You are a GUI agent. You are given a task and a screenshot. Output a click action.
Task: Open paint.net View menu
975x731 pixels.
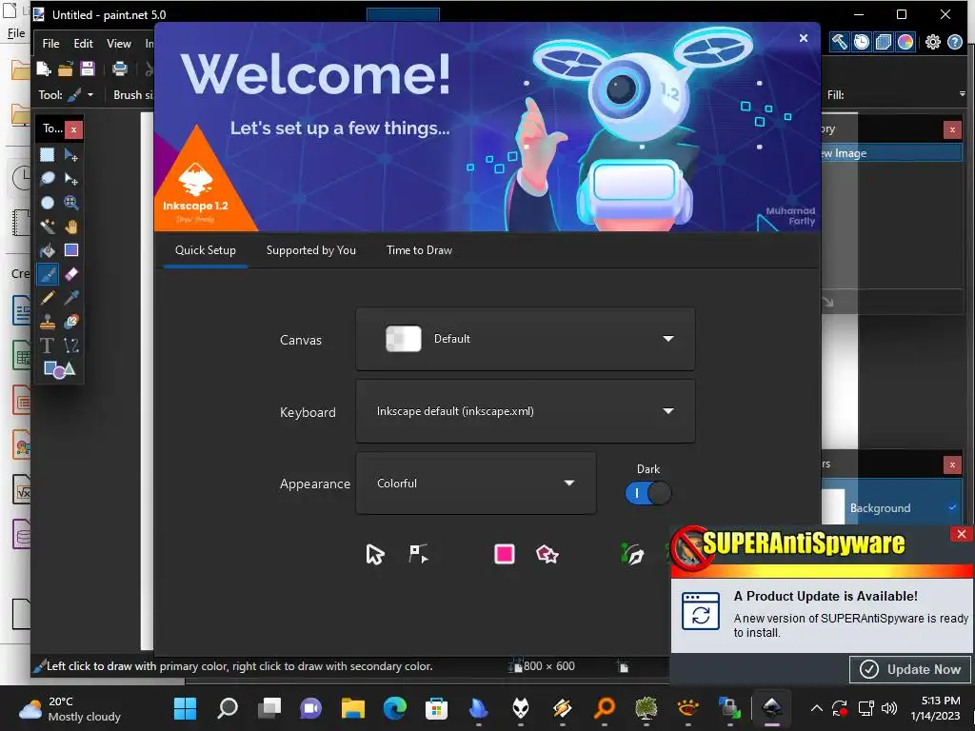(x=119, y=44)
